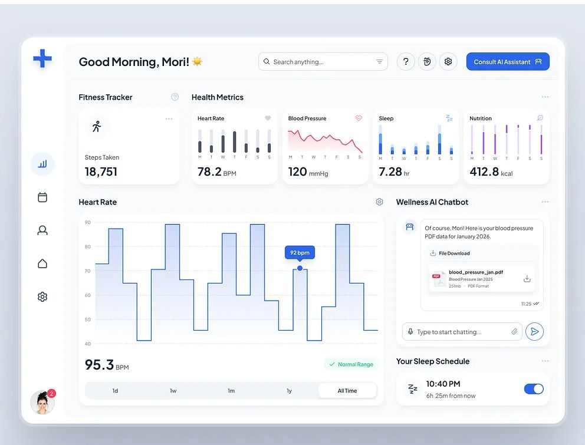Open the analytics chart icon in sidebar

point(42,164)
